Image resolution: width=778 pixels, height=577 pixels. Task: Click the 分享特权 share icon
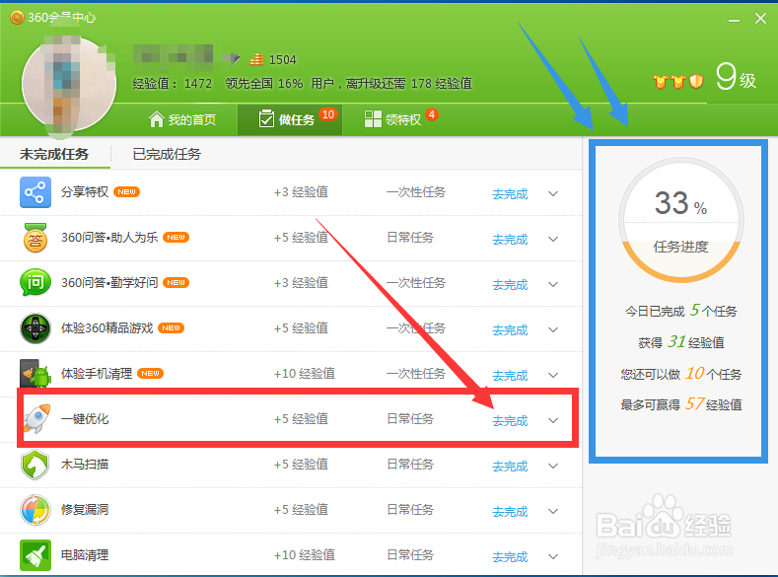pyautogui.click(x=35, y=192)
